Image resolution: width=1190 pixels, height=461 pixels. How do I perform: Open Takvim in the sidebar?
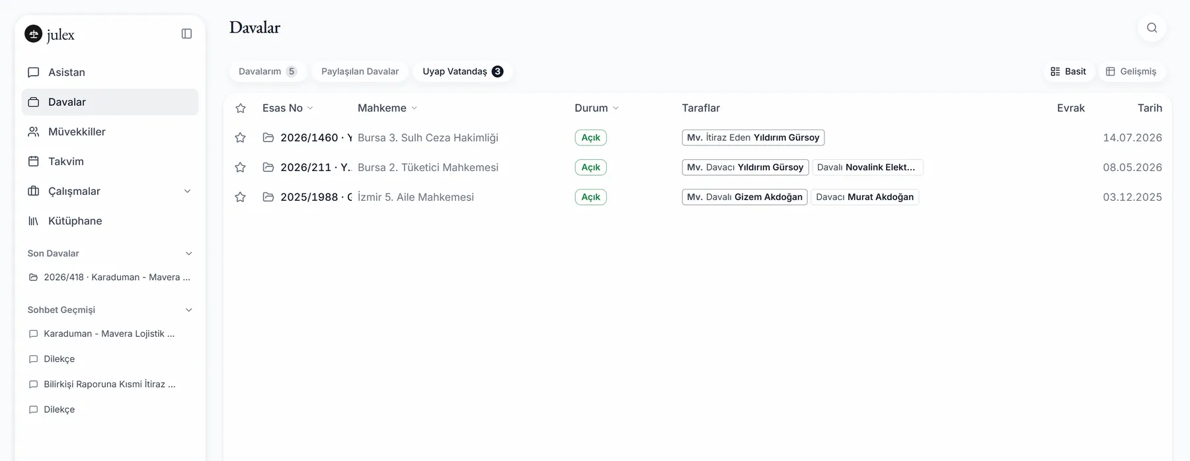point(110,161)
